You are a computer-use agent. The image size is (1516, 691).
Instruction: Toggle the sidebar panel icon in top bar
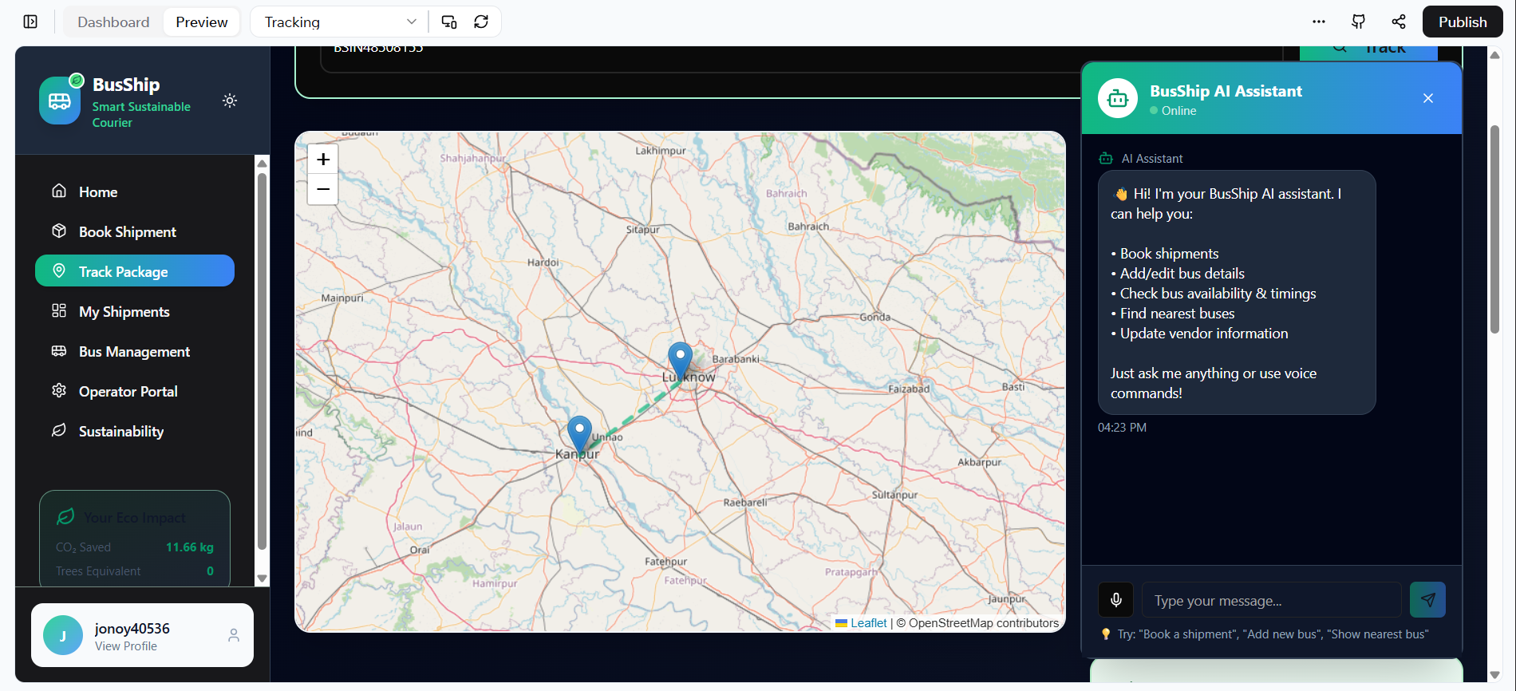pos(30,22)
